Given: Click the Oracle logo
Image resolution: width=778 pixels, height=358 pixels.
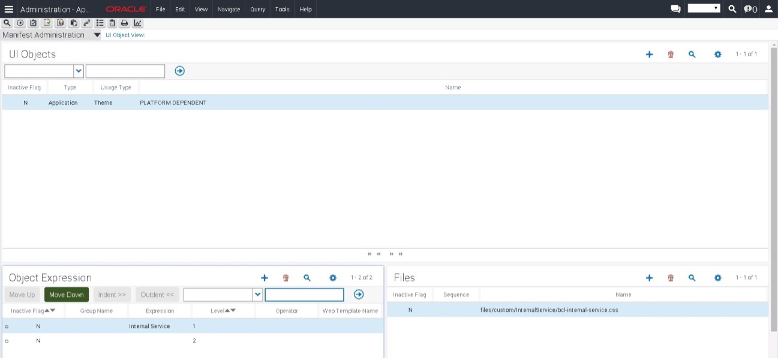Looking at the screenshot, I should [126, 9].
